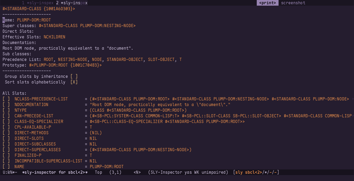Inspect the DIRECT-SUBCLASSES slot name

click(x=35, y=144)
